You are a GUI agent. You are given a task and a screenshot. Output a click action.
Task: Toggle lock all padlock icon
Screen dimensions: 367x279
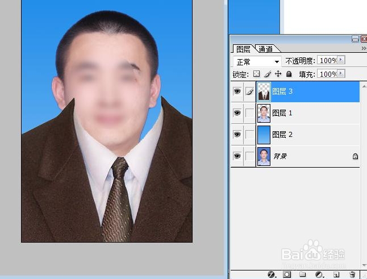[x=289, y=74]
